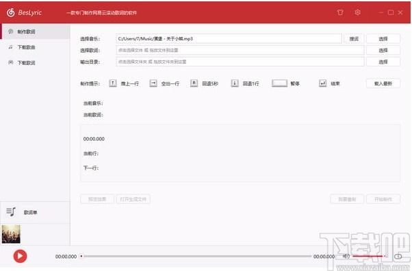Viewport: 412px width, 271px height.
Task: Click the output directory input field
Action: click(240, 62)
